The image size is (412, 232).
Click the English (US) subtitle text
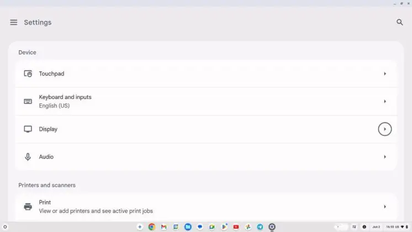(54, 106)
